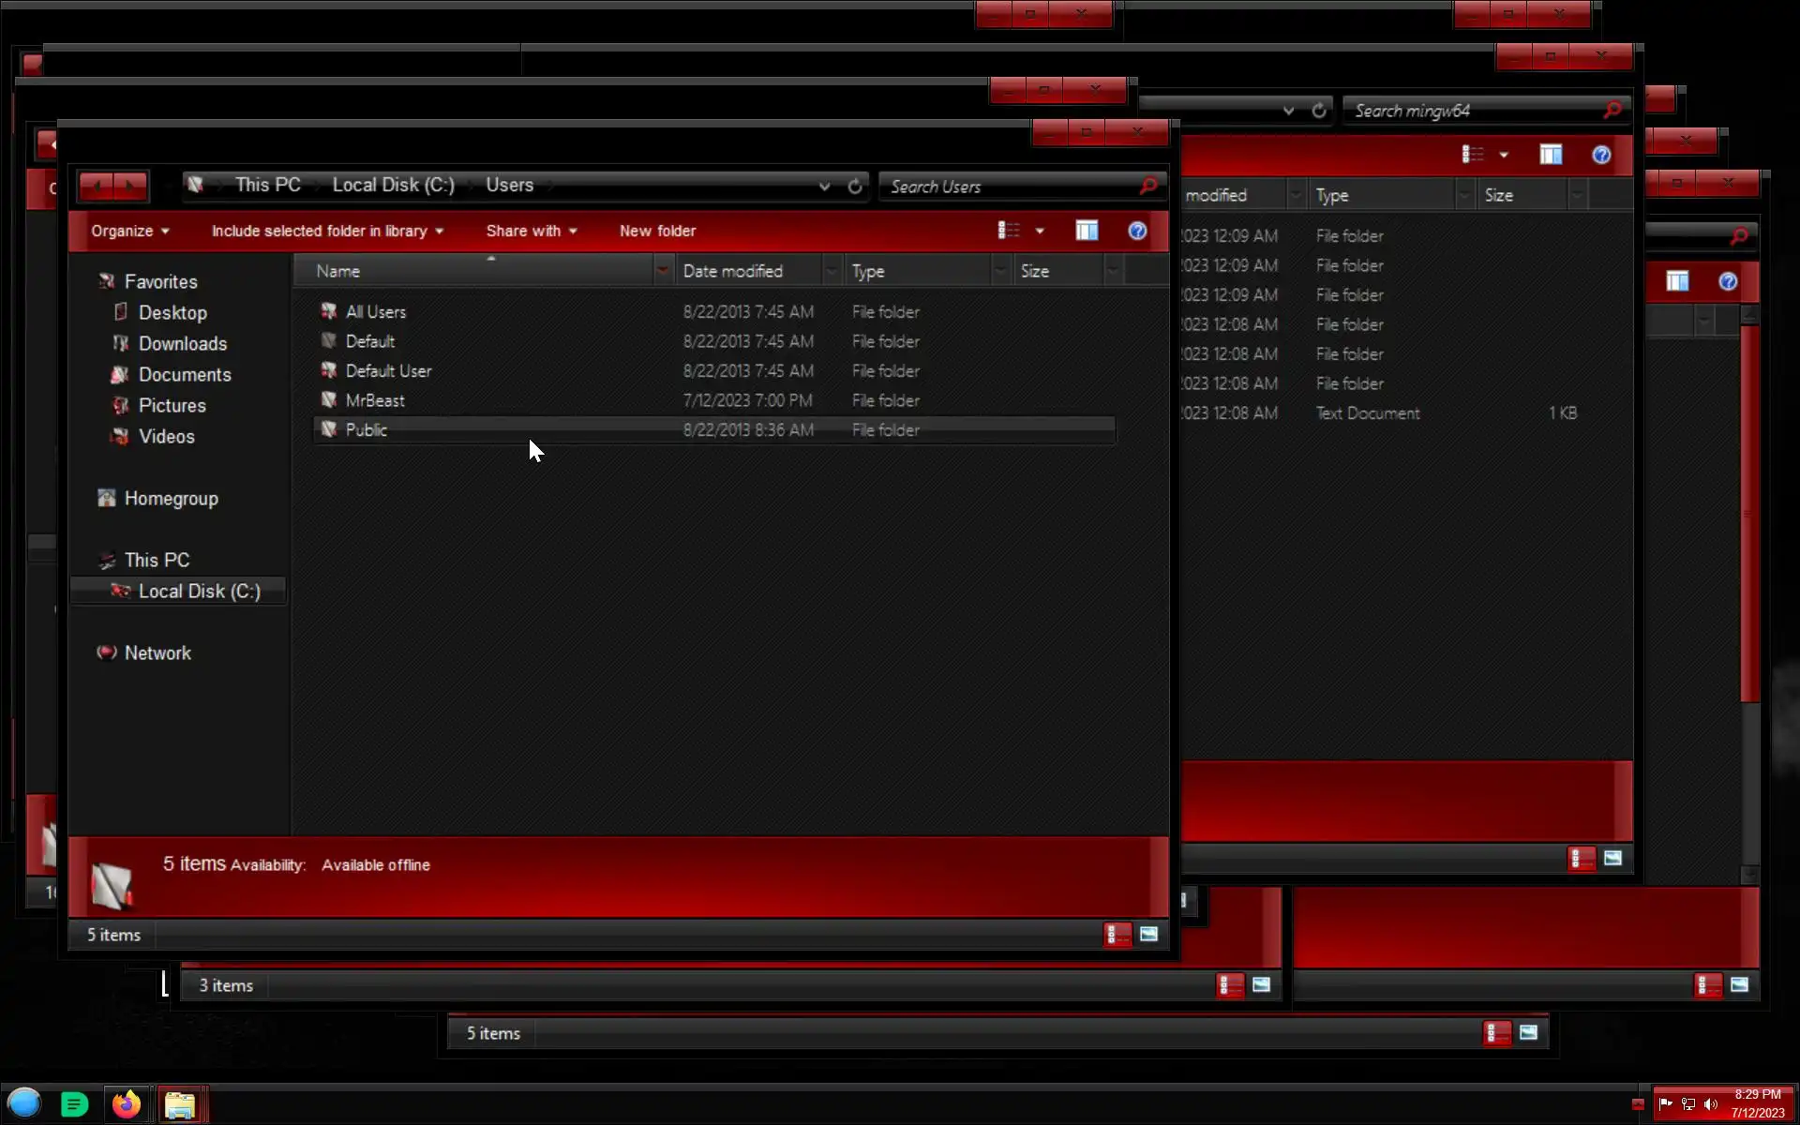Click the File Explorer taskbar icon
The height and width of the screenshot is (1125, 1800).
coord(180,1104)
